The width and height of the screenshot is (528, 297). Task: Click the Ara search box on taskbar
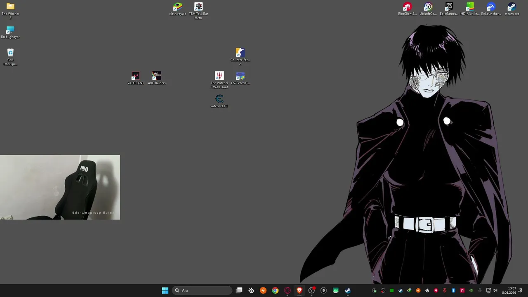click(x=202, y=290)
